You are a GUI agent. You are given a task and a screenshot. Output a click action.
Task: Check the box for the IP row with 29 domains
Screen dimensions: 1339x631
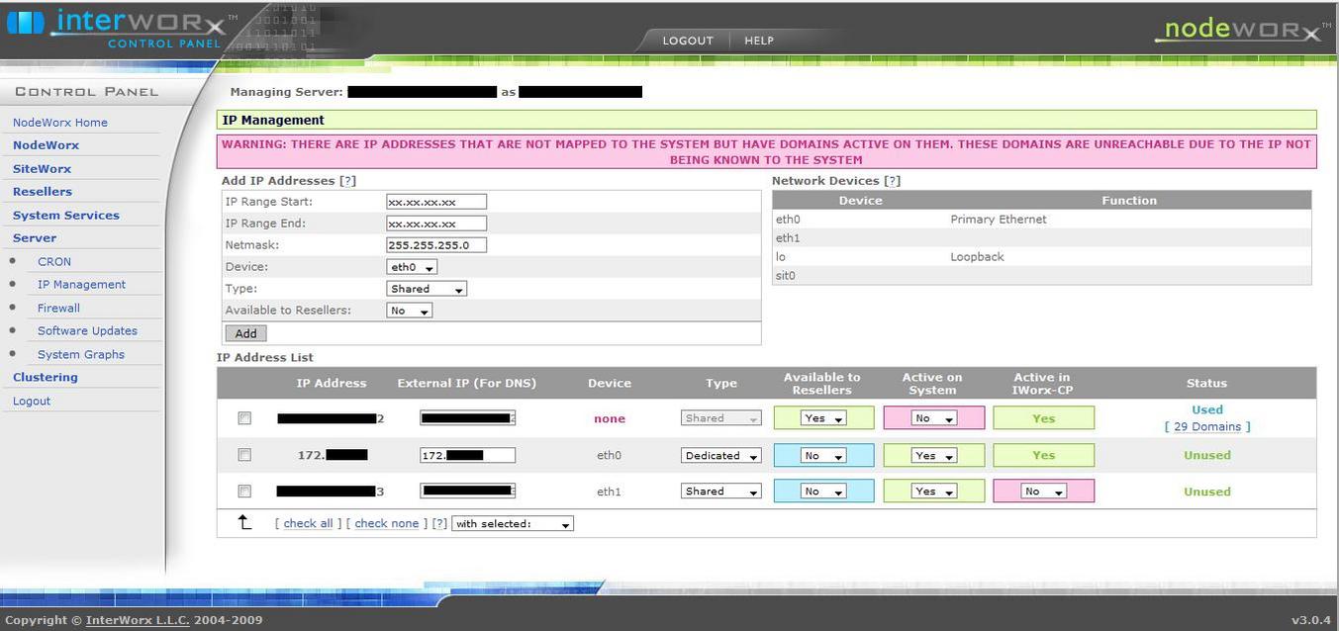click(244, 418)
